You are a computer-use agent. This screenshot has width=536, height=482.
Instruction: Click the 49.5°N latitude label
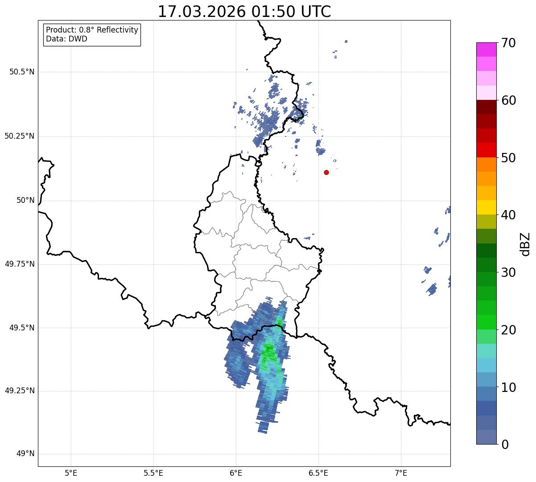tap(22, 328)
